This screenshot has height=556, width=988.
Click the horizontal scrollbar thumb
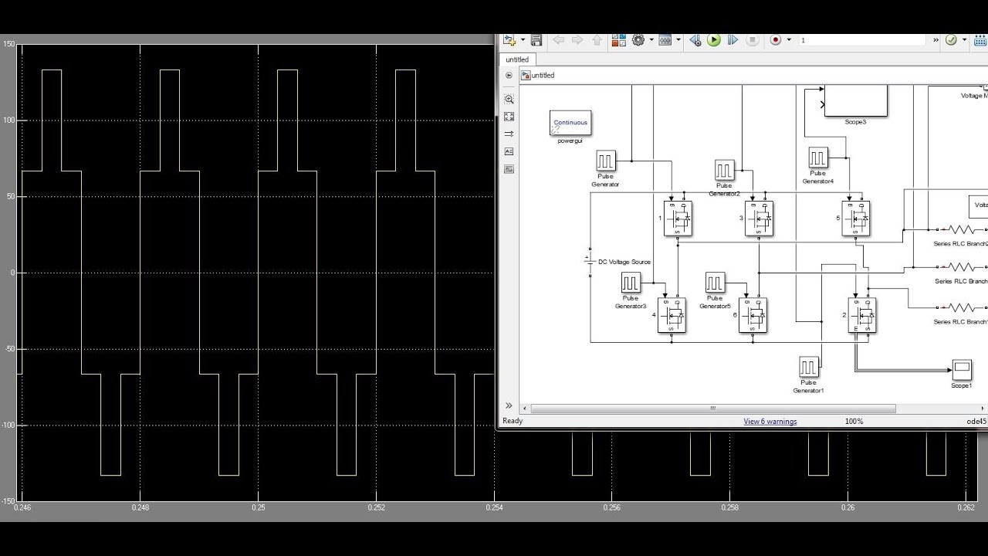click(x=713, y=409)
